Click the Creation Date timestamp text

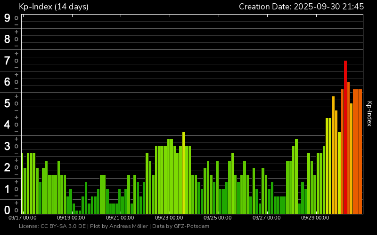(301, 7)
